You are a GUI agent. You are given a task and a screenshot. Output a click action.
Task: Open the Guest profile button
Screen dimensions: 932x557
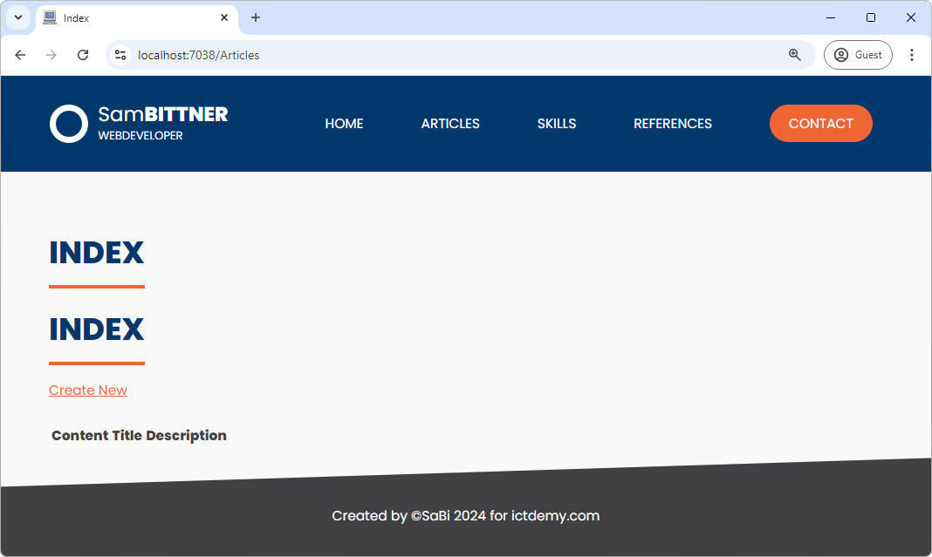pyautogui.click(x=857, y=55)
